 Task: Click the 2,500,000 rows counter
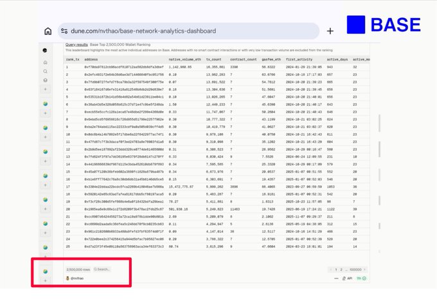pos(78,270)
